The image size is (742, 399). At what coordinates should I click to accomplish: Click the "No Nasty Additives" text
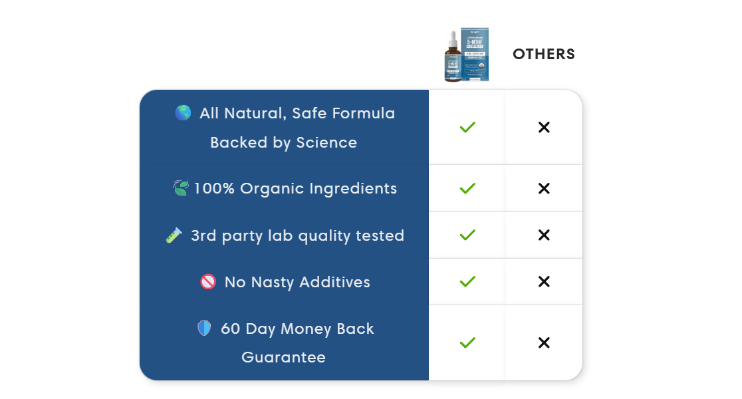[x=297, y=282]
